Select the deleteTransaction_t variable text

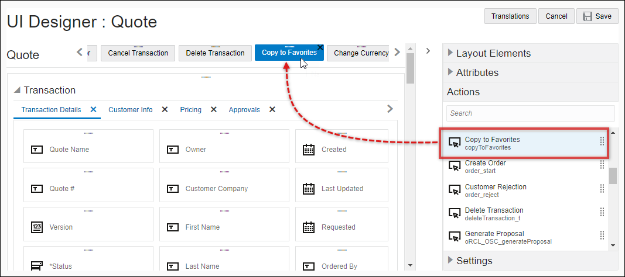pyautogui.click(x=492, y=218)
